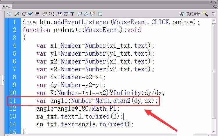Viewport: 218px width, 136px height.
Task: Click 'MouseEvent.CLICK' in the first line
Action: (x=141, y=22)
